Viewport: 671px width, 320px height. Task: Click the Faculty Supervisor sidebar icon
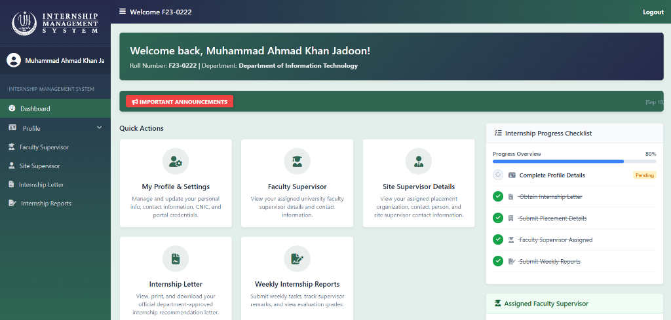pyautogui.click(x=12, y=147)
